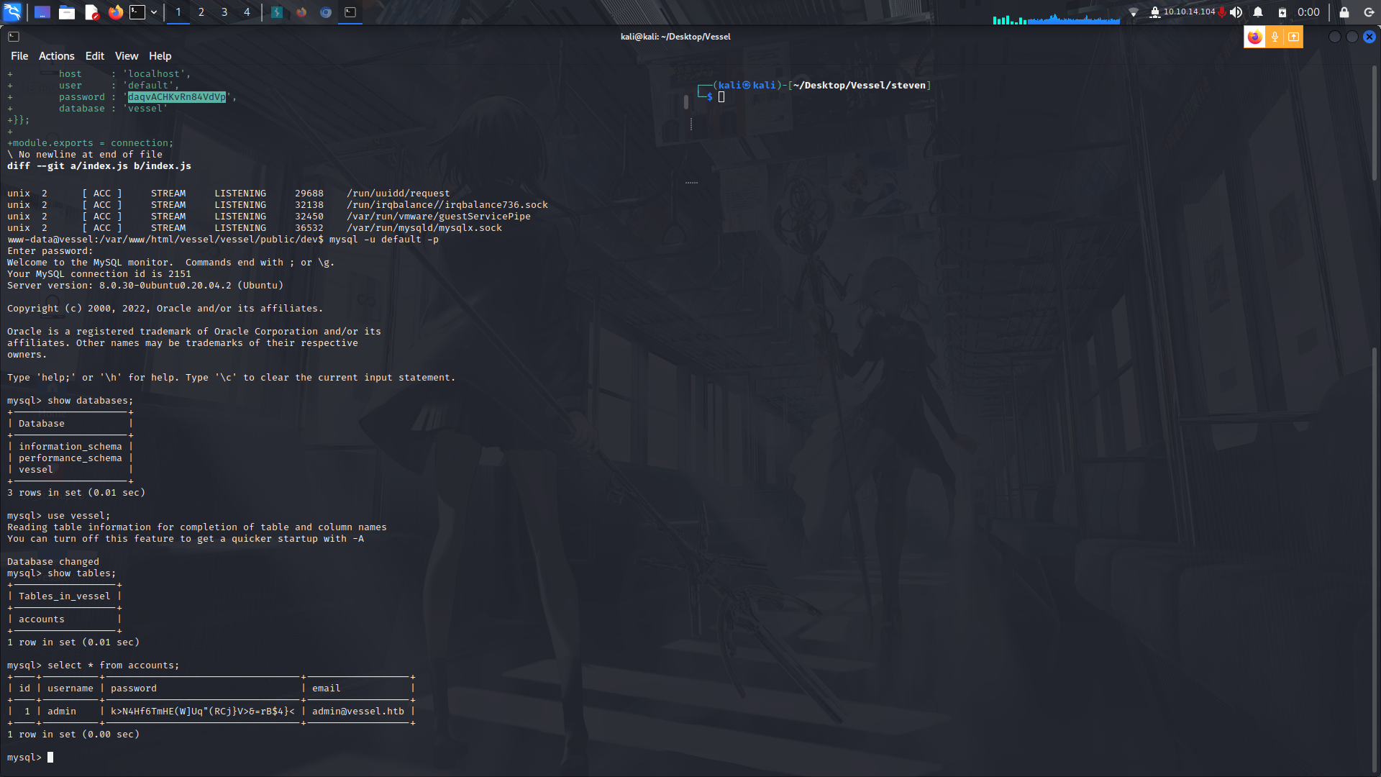
Task: Open the notification bell
Action: 1257,12
